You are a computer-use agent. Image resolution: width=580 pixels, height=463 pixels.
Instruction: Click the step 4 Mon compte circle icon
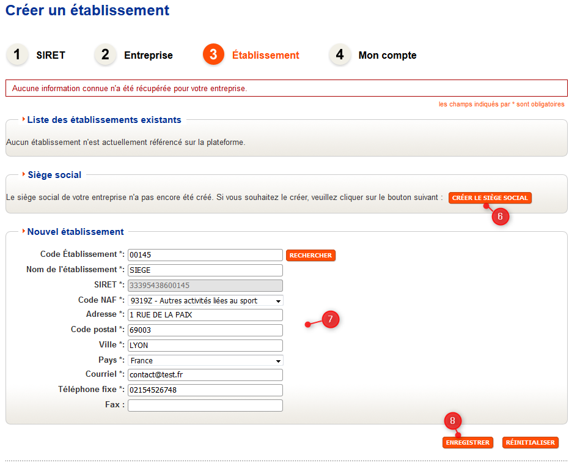pos(340,54)
